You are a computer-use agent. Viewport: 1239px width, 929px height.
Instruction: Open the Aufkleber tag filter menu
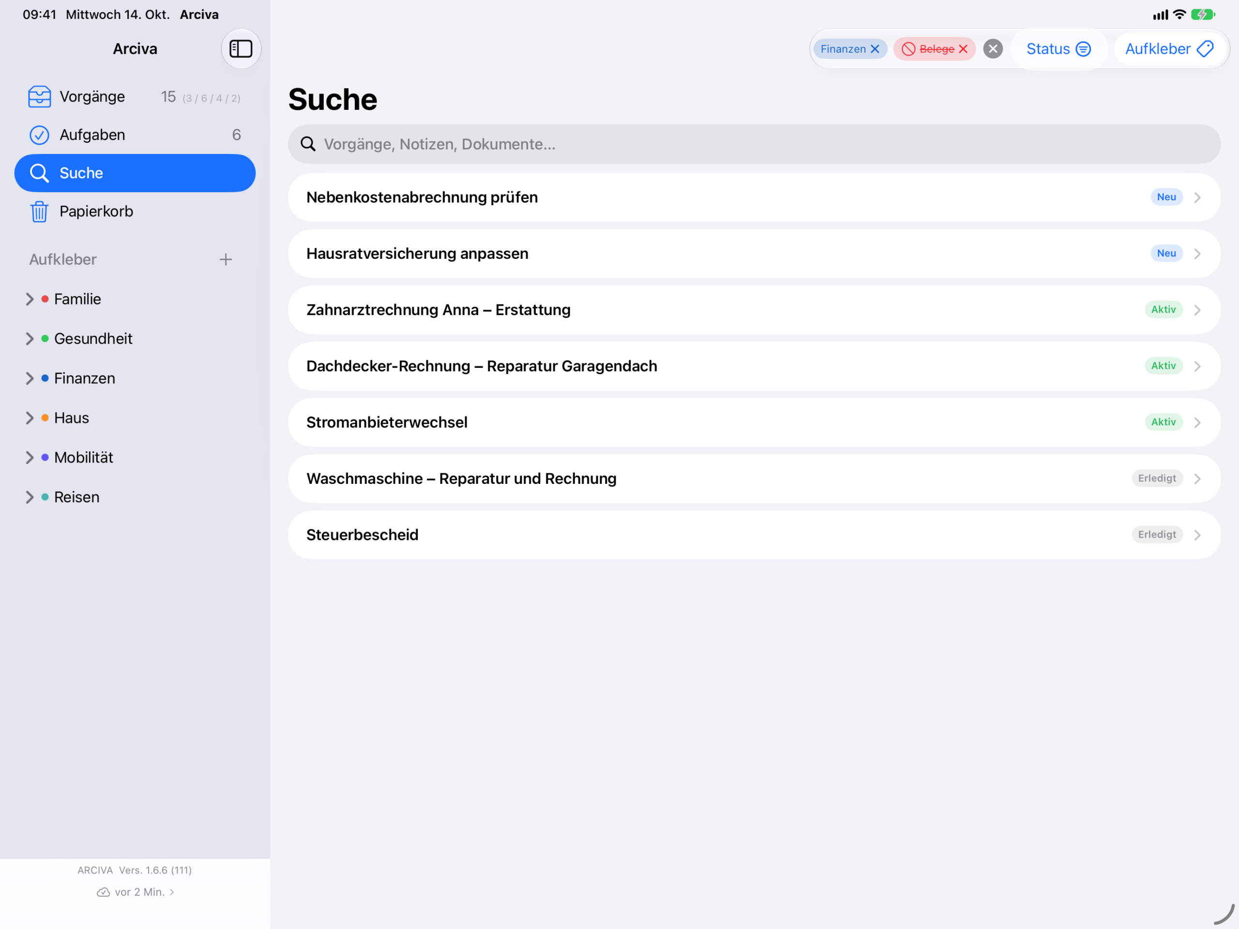coord(1169,49)
